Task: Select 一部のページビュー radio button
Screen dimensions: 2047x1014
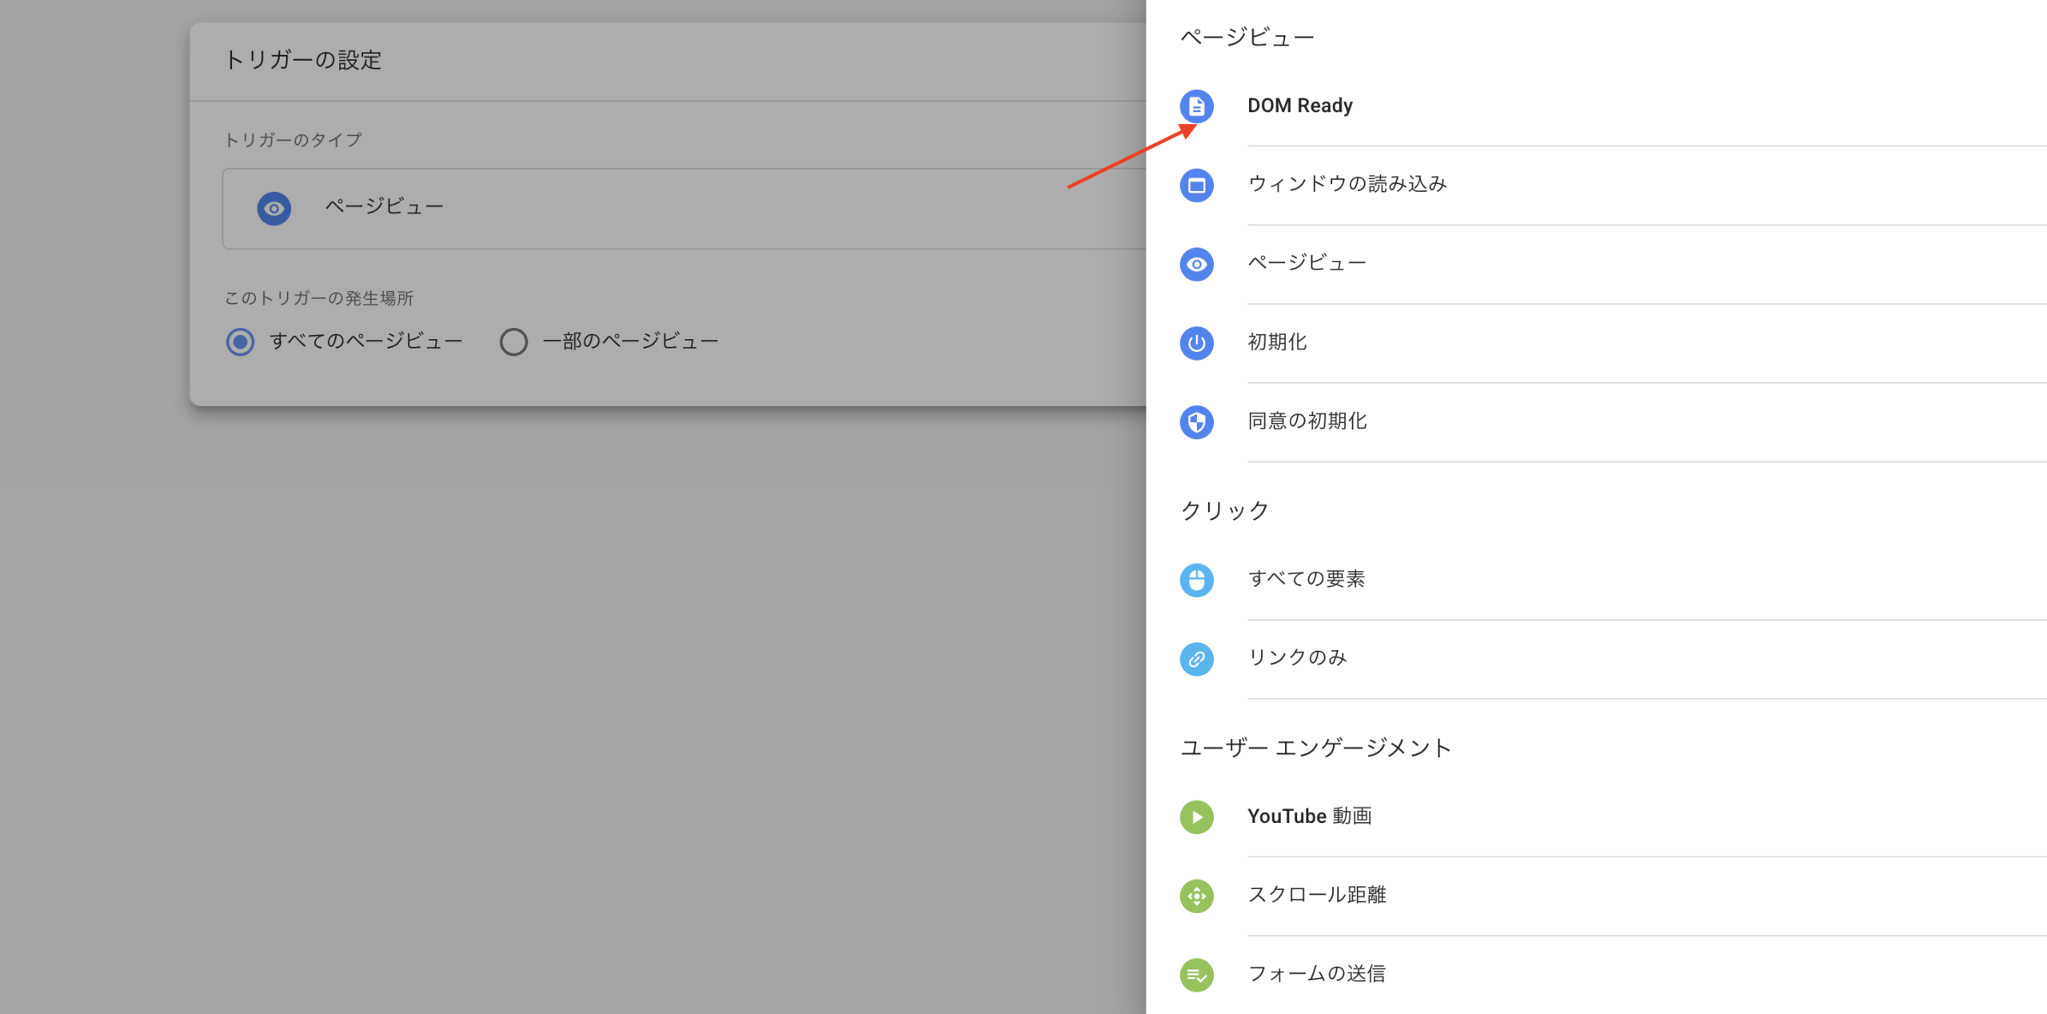Action: coord(513,342)
